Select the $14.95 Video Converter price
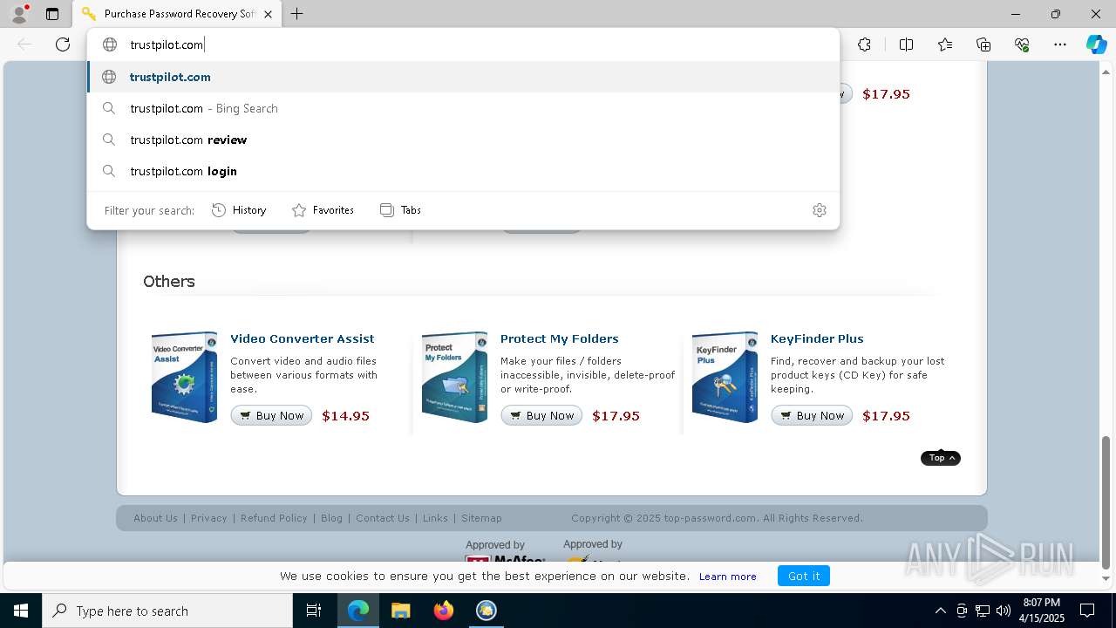 pyautogui.click(x=345, y=416)
